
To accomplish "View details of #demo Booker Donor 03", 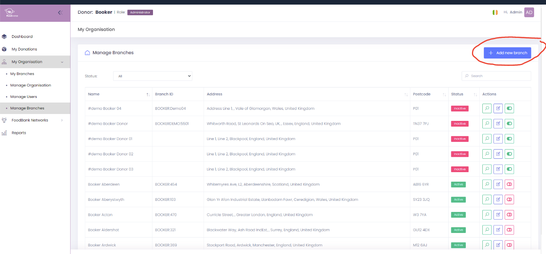I will 487,169.
